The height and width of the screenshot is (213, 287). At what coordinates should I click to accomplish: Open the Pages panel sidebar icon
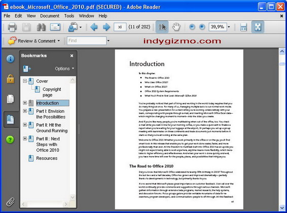tap(11, 99)
